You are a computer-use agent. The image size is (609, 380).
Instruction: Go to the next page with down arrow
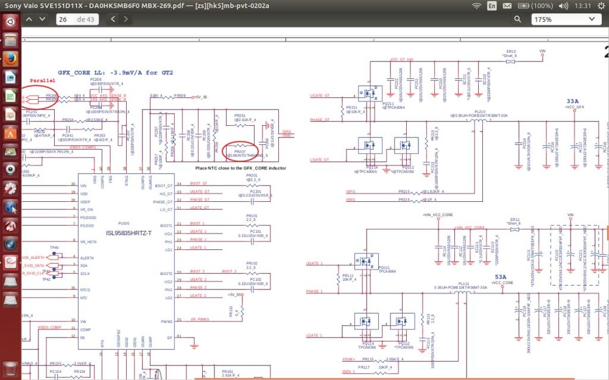(41, 19)
